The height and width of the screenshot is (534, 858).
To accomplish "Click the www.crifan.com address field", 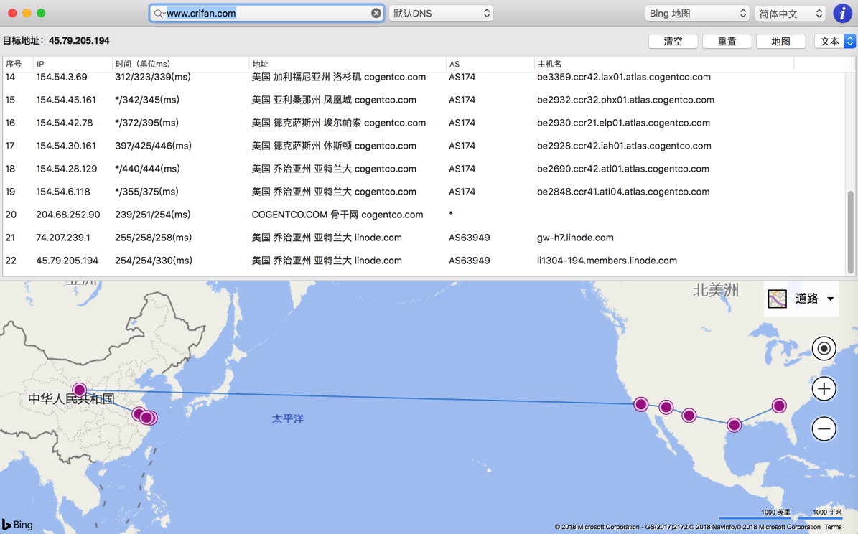I will point(267,13).
